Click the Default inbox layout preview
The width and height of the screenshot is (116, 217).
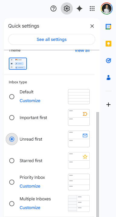click(79, 97)
